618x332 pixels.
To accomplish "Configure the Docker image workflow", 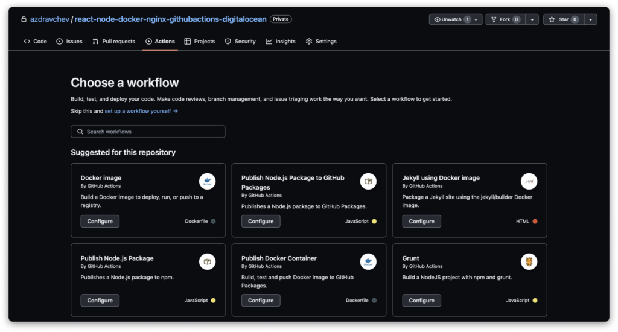I will tap(100, 221).
